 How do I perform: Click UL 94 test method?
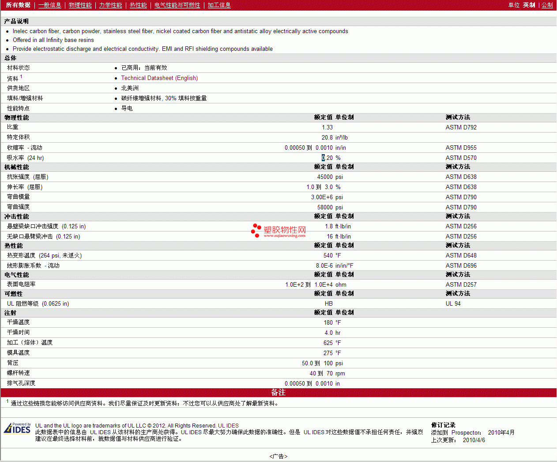453,304
